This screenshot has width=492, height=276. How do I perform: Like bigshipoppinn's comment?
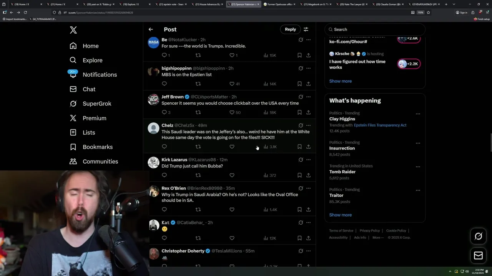(232, 84)
